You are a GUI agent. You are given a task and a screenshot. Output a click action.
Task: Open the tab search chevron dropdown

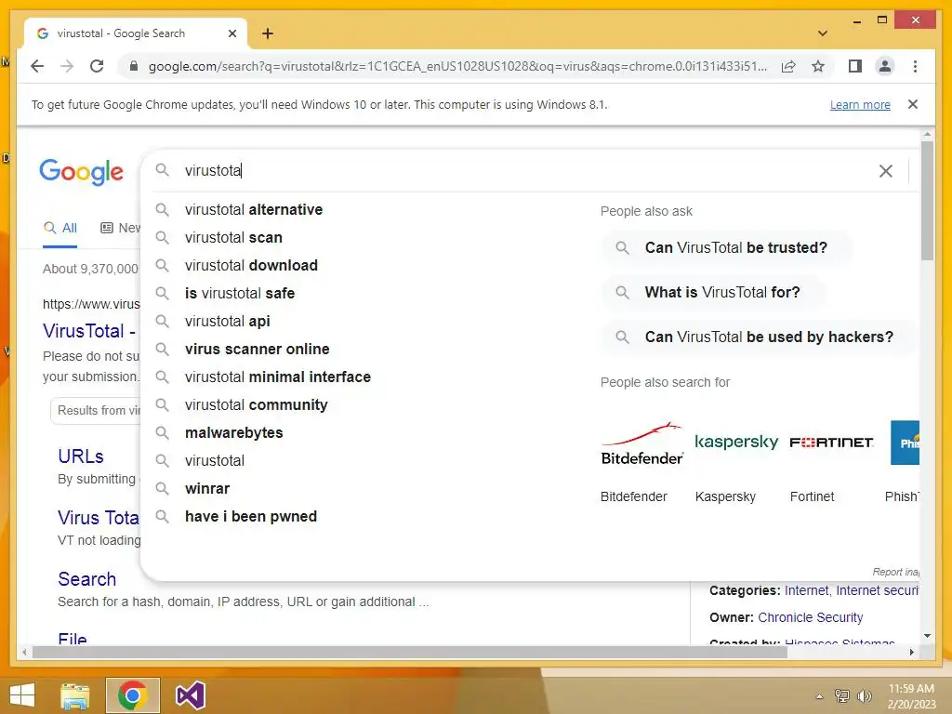(x=823, y=33)
